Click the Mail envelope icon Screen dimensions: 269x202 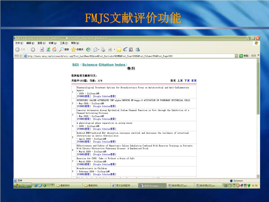(x=95, y=50)
